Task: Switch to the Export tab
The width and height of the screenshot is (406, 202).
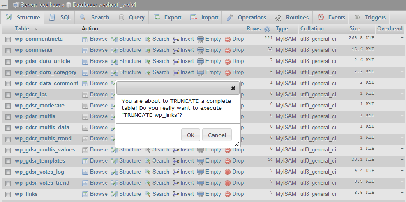Action: 167,18
